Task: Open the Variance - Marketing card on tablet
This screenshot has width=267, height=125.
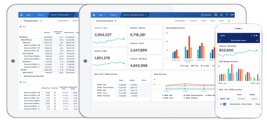Action: pos(145,63)
